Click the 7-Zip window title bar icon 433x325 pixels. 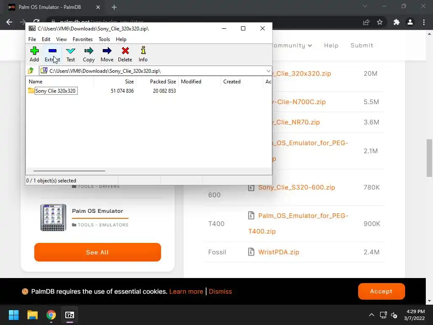click(32, 28)
